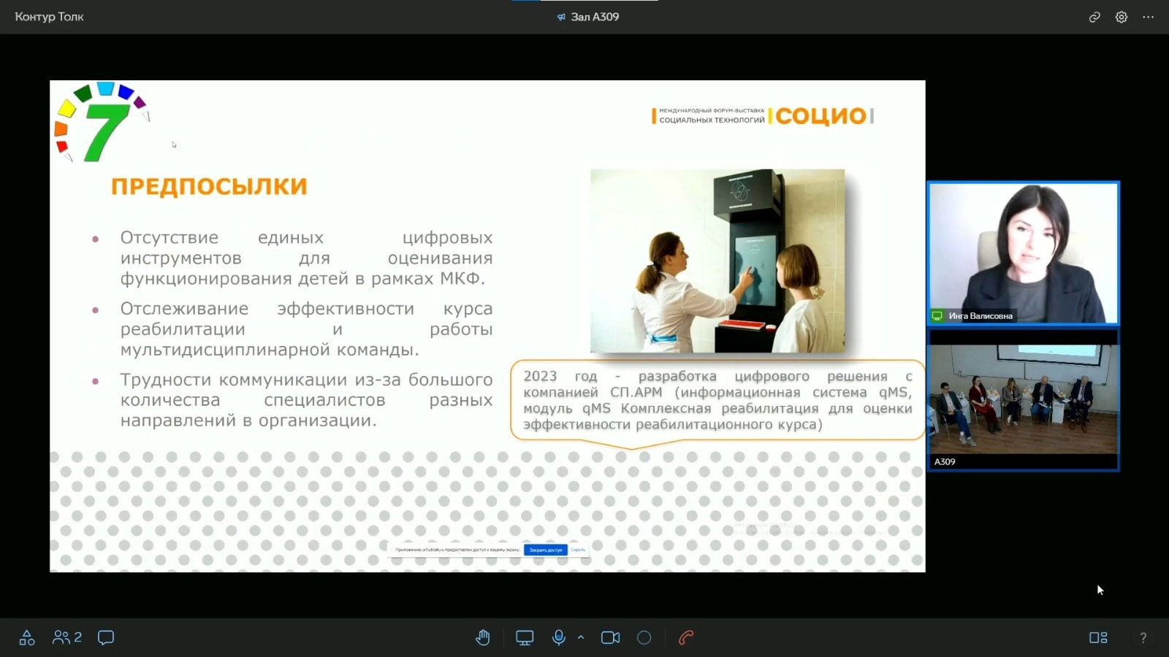This screenshot has height=657, width=1169.
Task: Click the Скрыть link in banner
Action: pyautogui.click(x=578, y=550)
